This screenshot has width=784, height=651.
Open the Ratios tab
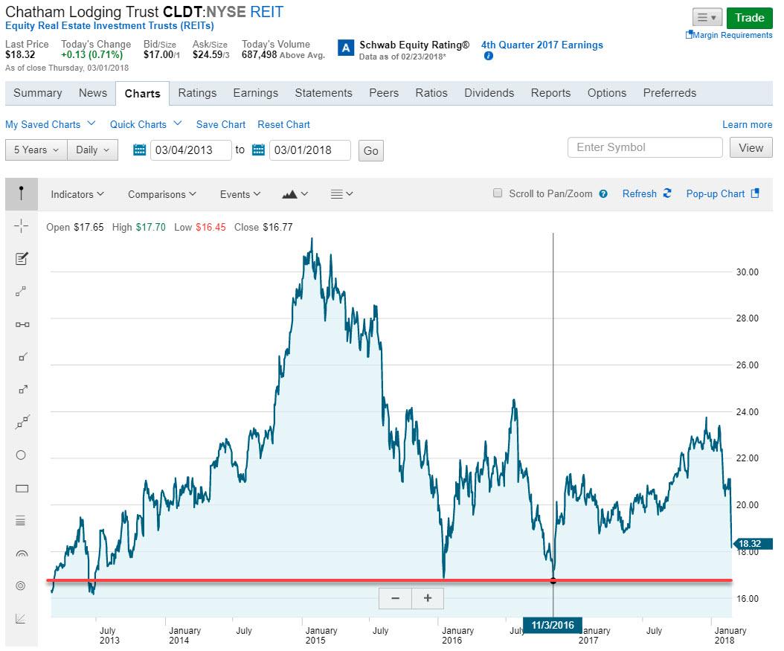(431, 93)
